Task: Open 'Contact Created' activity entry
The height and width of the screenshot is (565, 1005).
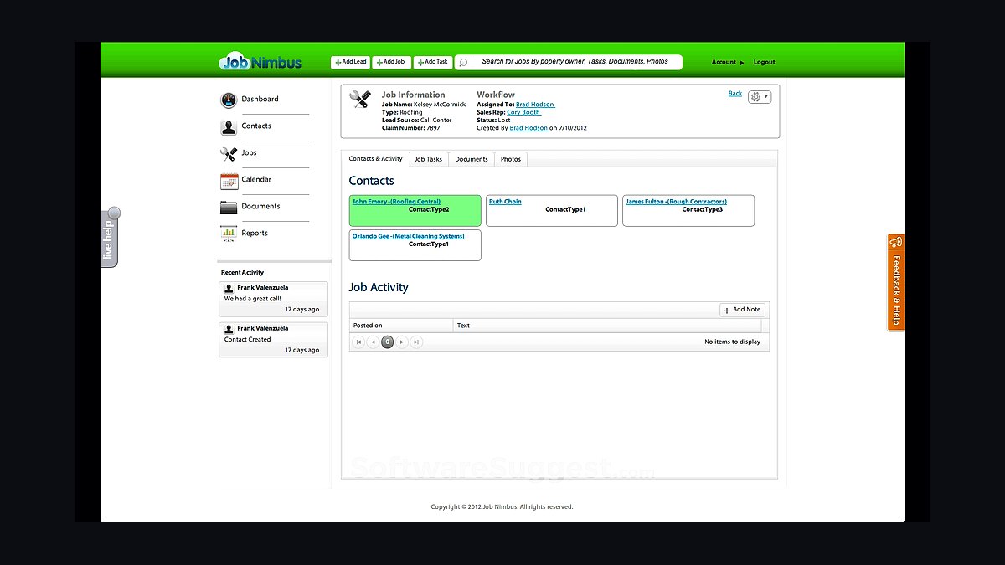Action: tap(273, 340)
